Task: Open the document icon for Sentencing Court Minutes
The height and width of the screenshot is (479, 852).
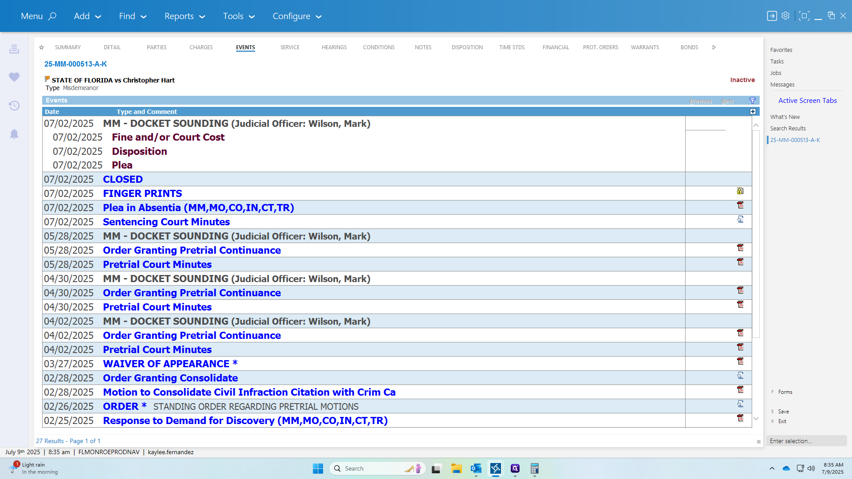Action: (x=740, y=219)
